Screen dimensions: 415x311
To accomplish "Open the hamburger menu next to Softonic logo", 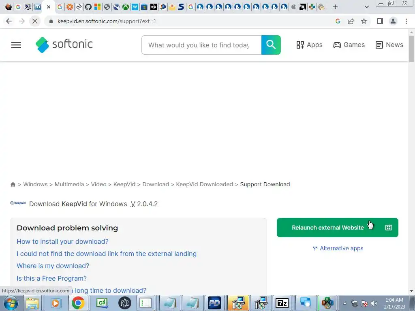I will click(16, 45).
